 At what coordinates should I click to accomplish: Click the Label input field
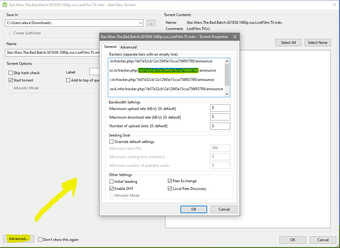[95, 71]
